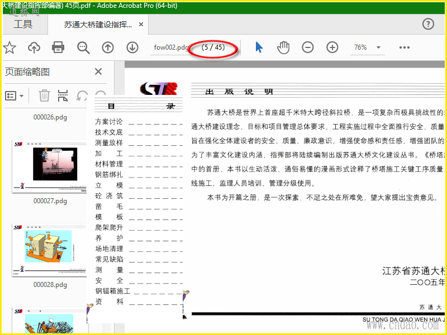Switch to the 苏通大桥建设指挥 document tab
447x335 pixels.
tap(98, 25)
